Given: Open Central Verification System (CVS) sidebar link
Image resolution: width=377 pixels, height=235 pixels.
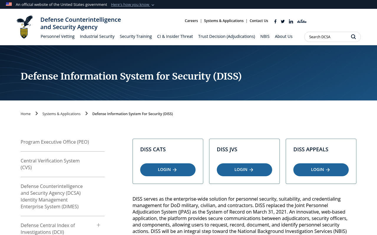Looking at the screenshot, I should [50, 164].
